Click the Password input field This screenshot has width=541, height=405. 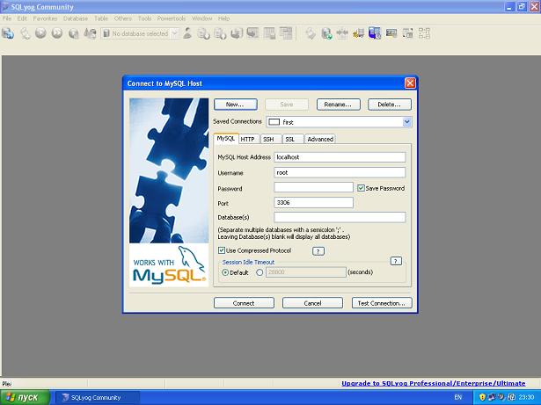tap(313, 187)
